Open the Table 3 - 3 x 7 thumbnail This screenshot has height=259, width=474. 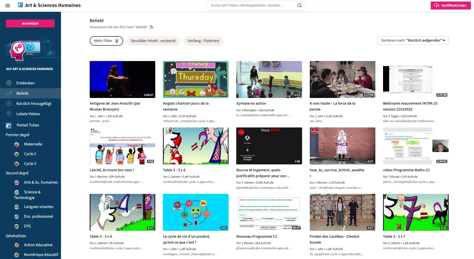tap(416, 212)
